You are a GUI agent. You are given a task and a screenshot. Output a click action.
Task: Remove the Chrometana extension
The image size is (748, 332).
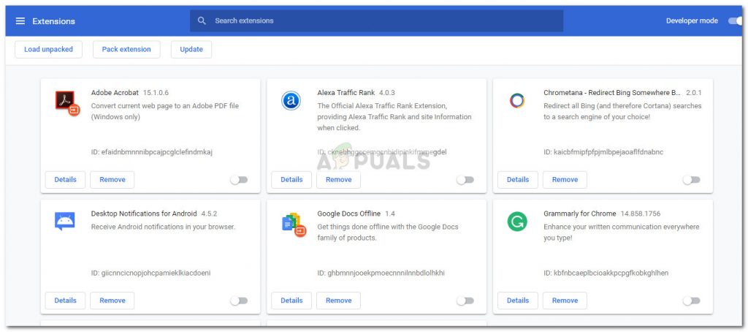click(565, 180)
